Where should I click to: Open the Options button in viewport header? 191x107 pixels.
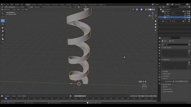(154, 7)
